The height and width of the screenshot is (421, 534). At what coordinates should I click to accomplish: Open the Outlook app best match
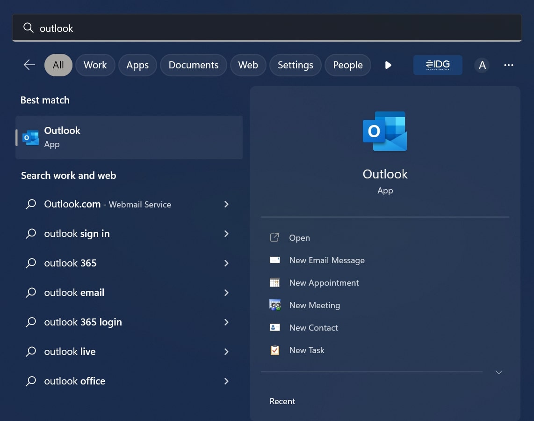[129, 137]
